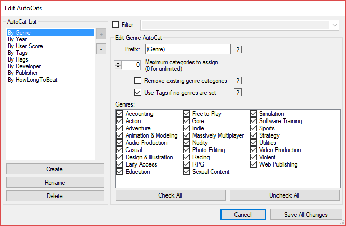Uncheck the Early Access genre
Image resolution: width=346 pixels, height=226 pixels.
120,164
